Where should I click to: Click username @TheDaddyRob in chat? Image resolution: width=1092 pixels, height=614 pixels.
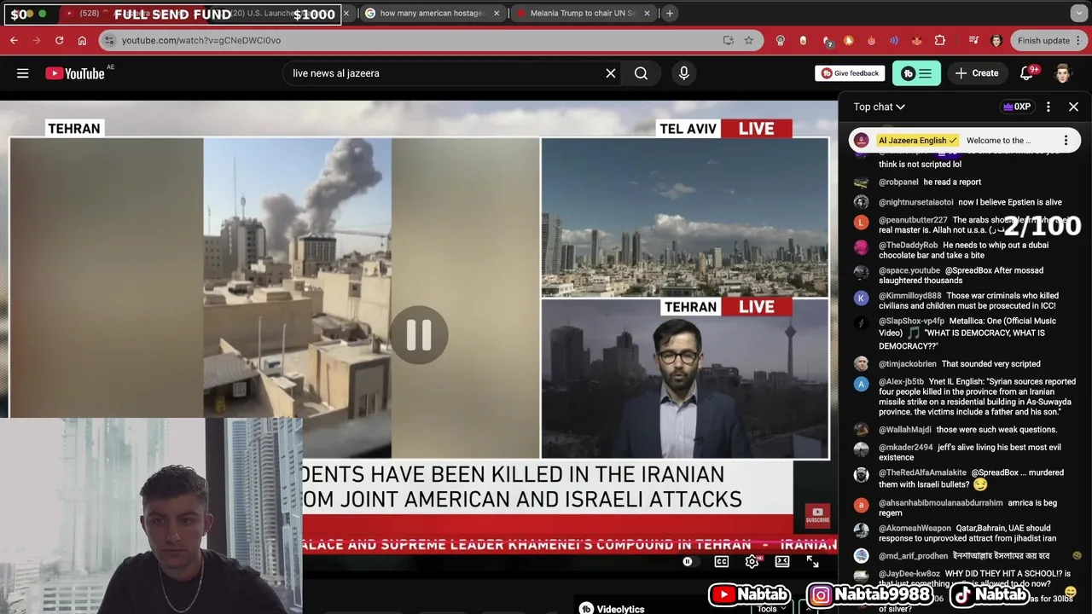click(x=908, y=245)
